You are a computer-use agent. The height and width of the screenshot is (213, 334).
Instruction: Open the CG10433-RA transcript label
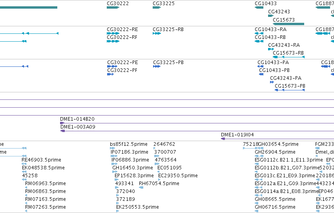click(270, 29)
